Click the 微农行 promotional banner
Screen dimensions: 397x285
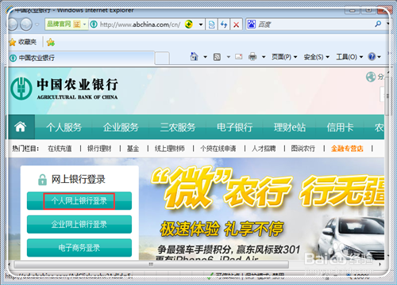[x=262, y=210]
